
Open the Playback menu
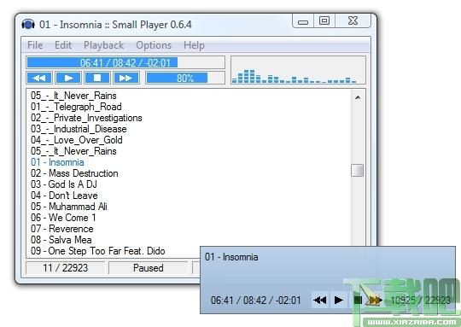(x=103, y=45)
